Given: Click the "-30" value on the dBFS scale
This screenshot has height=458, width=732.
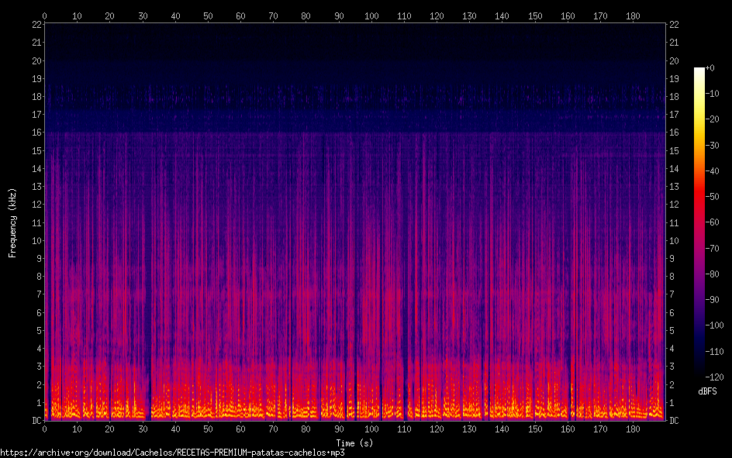Looking at the screenshot, I should point(713,146).
